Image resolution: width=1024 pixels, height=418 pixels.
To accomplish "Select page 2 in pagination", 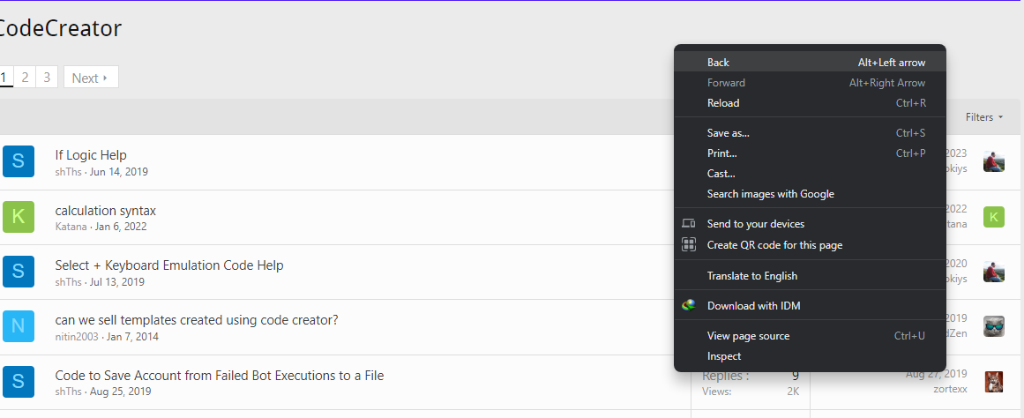I will pos(25,78).
